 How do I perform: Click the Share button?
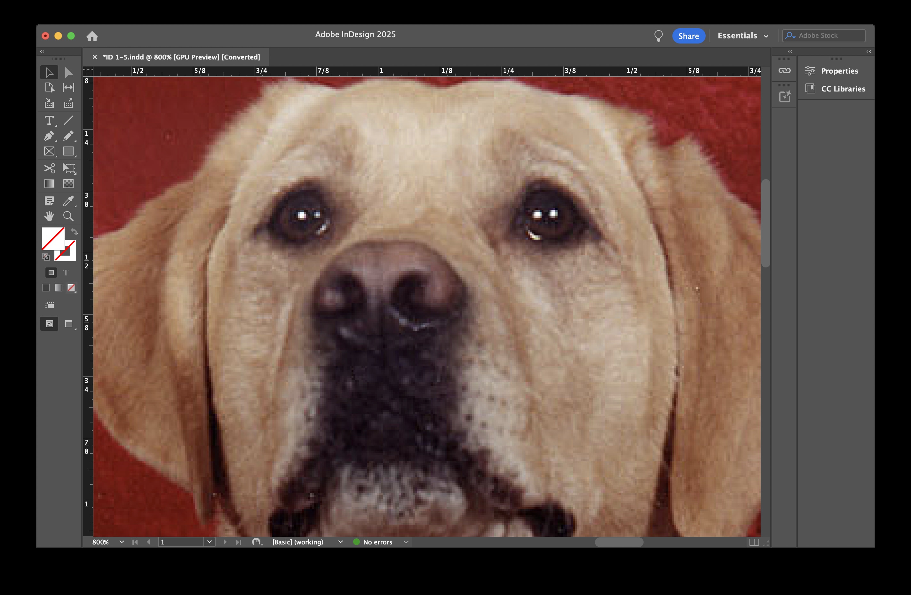tap(688, 36)
